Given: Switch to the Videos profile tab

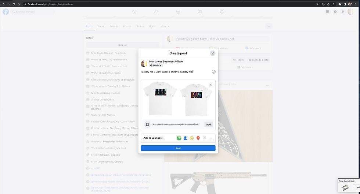Looking at the screenshot, I should [x=140, y=26].
